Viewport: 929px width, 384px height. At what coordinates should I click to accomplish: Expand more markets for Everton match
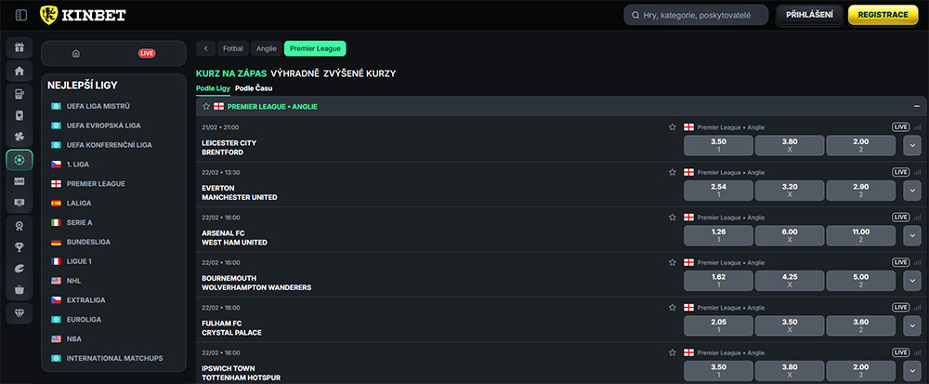(912, 191)
